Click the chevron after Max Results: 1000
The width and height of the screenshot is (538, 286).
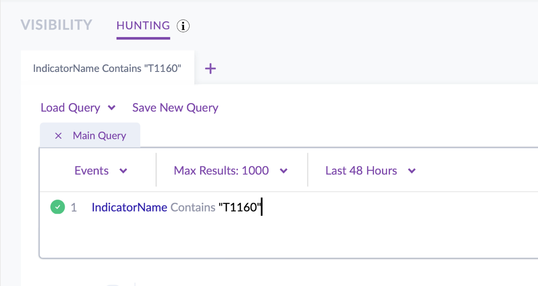click(x=283, y=171)
